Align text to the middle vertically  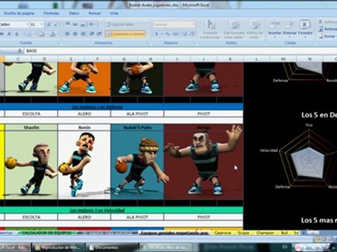click(75, 24)
